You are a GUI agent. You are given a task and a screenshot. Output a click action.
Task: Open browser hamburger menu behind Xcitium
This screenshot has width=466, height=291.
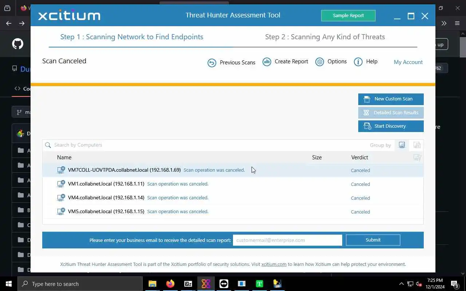[457, 23]
